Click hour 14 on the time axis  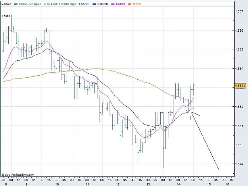click(x=179, y=184)
